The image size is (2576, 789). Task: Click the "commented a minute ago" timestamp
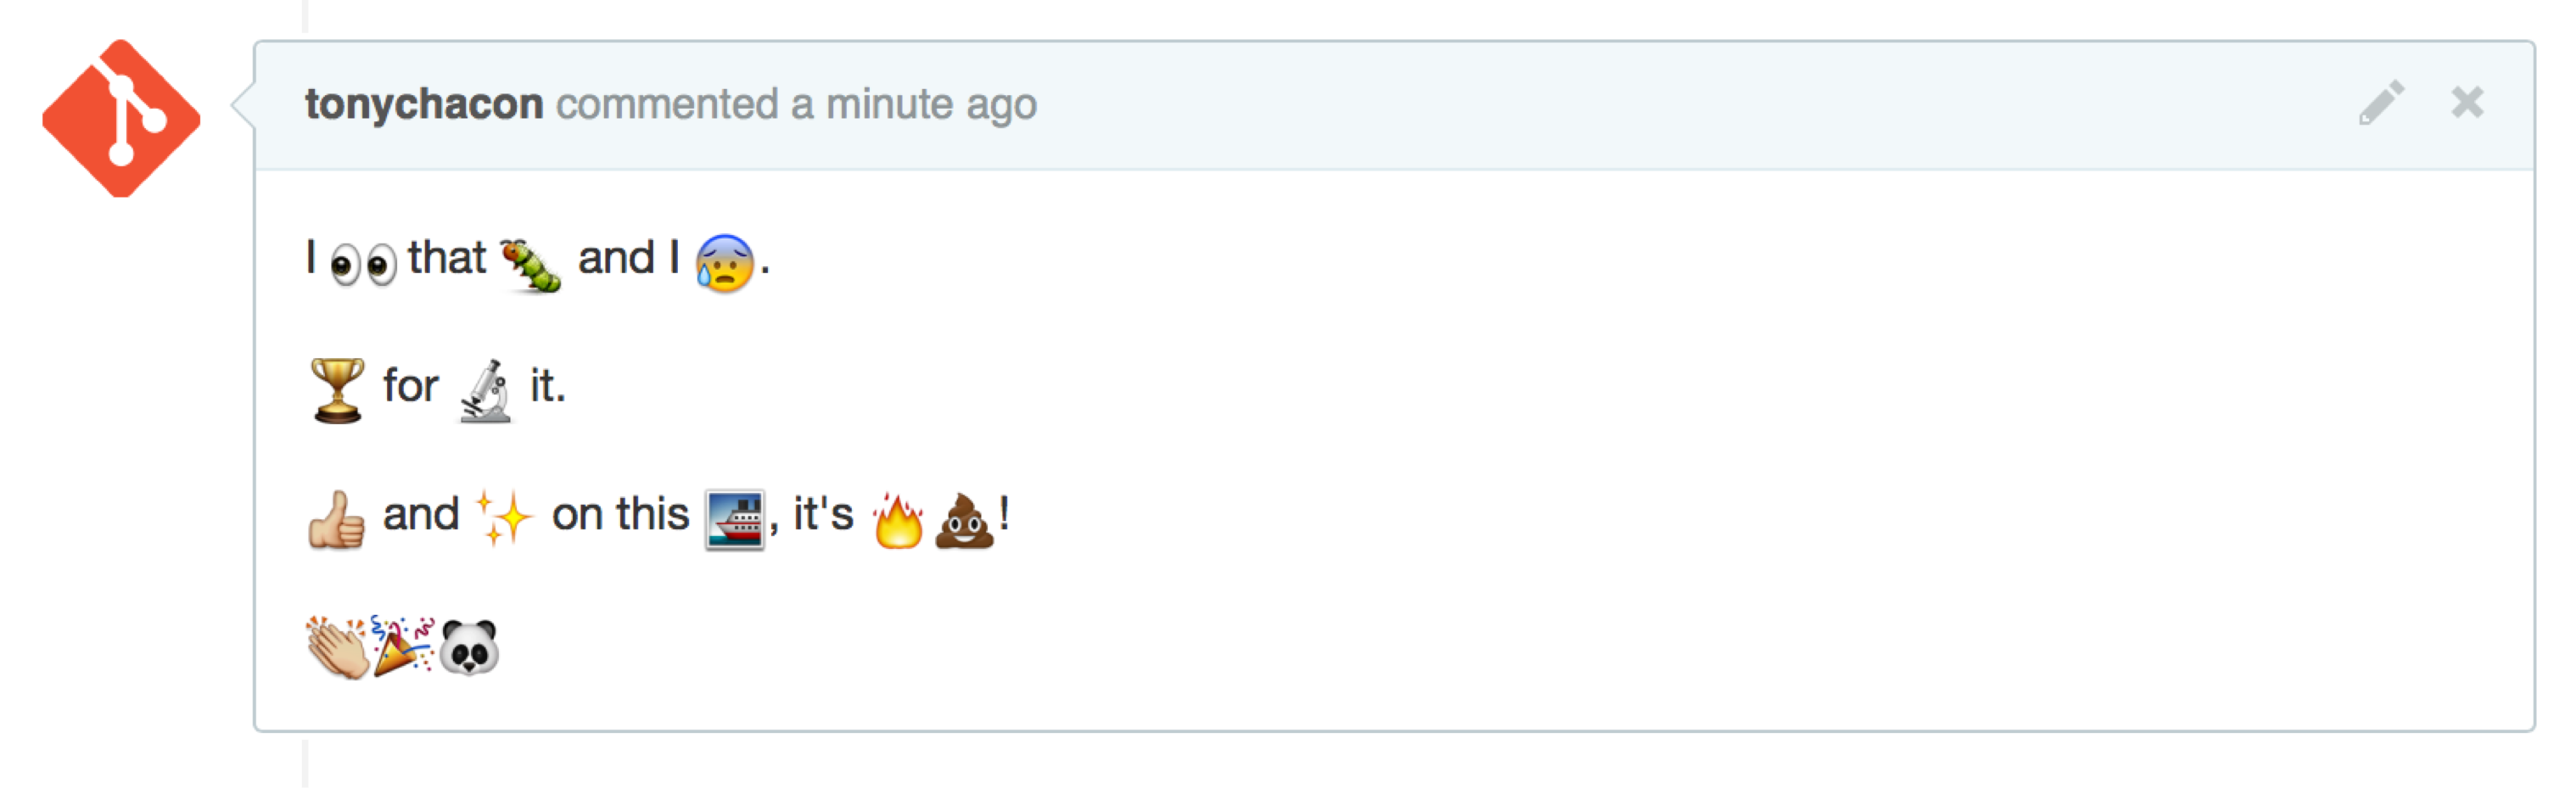(796, 104)
